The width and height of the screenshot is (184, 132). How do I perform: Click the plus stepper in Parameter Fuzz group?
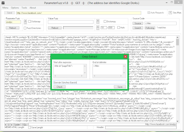tap(25, 21)
